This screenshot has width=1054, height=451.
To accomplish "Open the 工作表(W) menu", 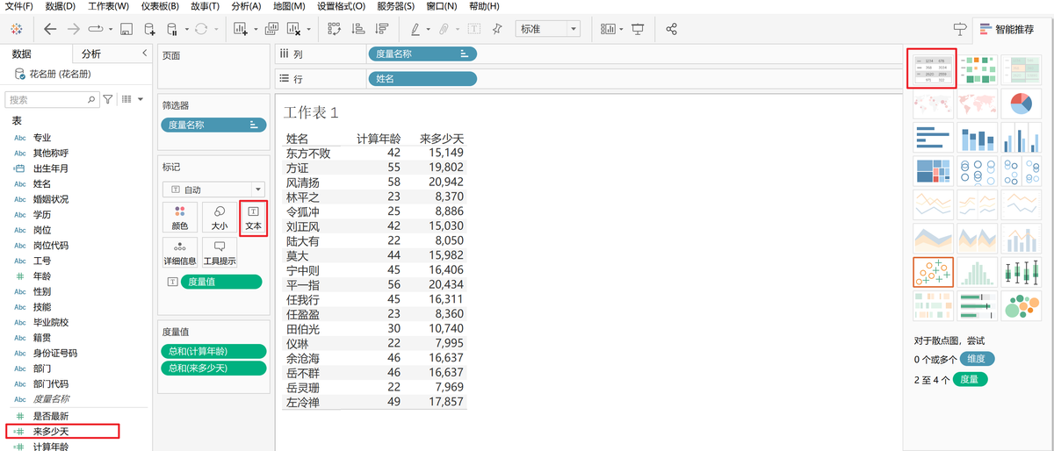I will point(108,6).
